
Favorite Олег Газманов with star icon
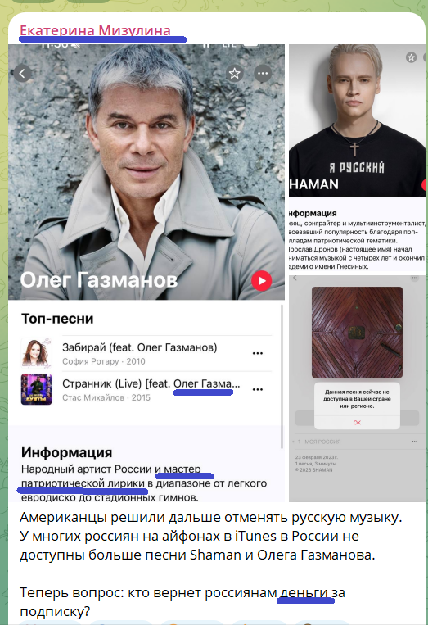point(235,74)
